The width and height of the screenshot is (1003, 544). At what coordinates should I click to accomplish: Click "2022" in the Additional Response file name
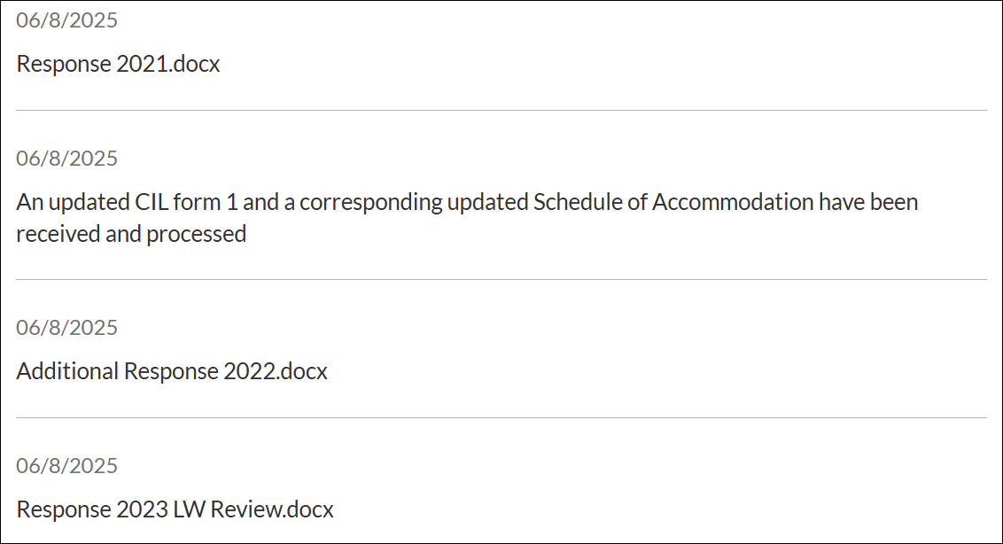click(248, 371)
